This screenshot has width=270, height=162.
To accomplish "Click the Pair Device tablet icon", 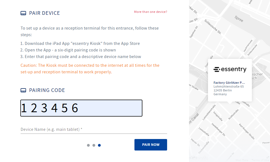I will point(23,13).
